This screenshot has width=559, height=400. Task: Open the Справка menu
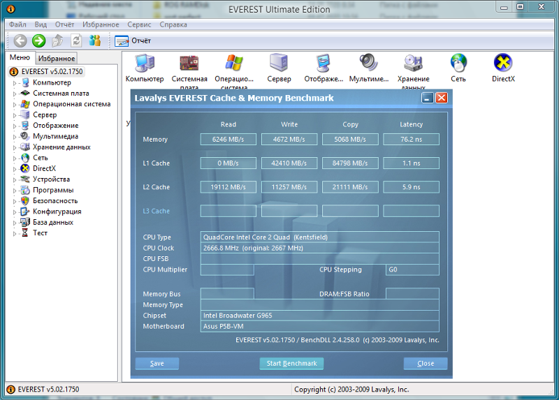173,24
